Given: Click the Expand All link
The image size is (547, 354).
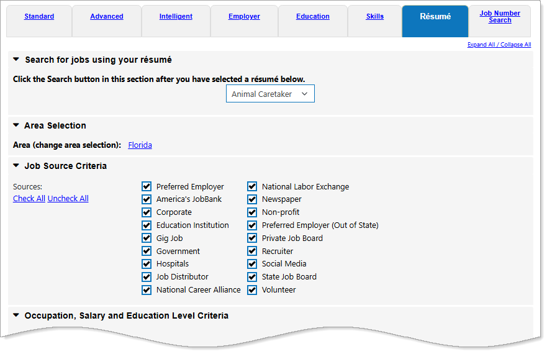Looking at the screenshot, I should click(482, 45).
